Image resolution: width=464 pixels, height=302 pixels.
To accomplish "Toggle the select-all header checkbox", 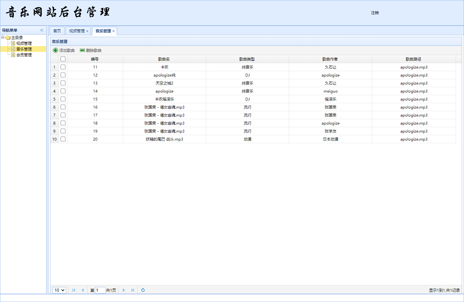I will coord(63,59).
